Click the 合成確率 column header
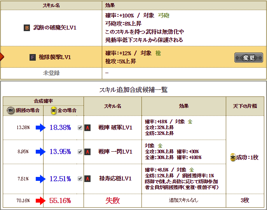Viewport: 267px width, 210px height. coord(43,101)
